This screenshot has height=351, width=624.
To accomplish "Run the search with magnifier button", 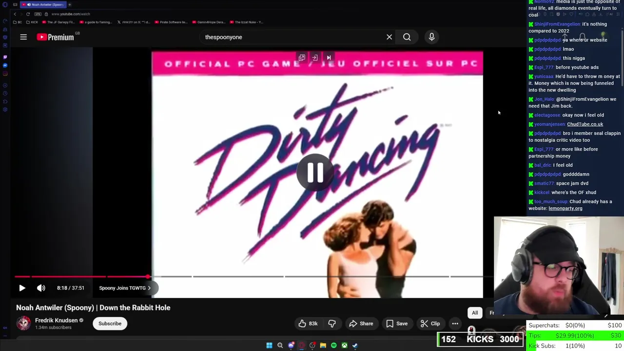I will click(407, 37).
